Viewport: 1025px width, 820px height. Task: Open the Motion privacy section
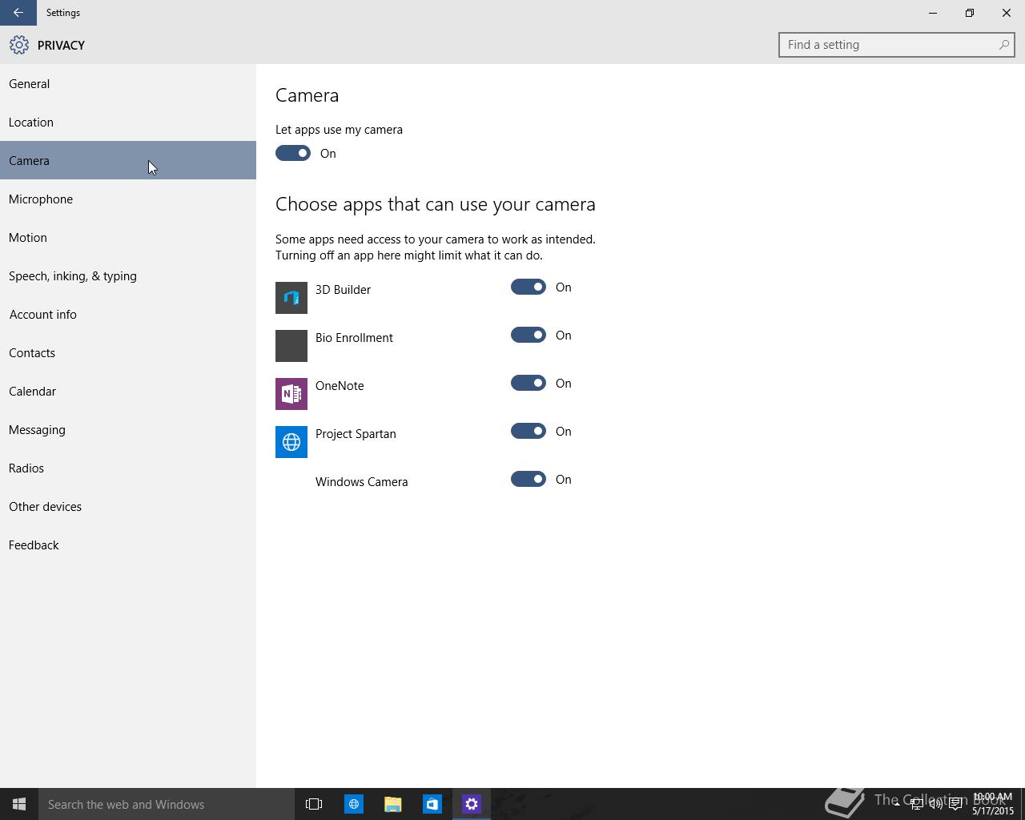click(128, 237)
